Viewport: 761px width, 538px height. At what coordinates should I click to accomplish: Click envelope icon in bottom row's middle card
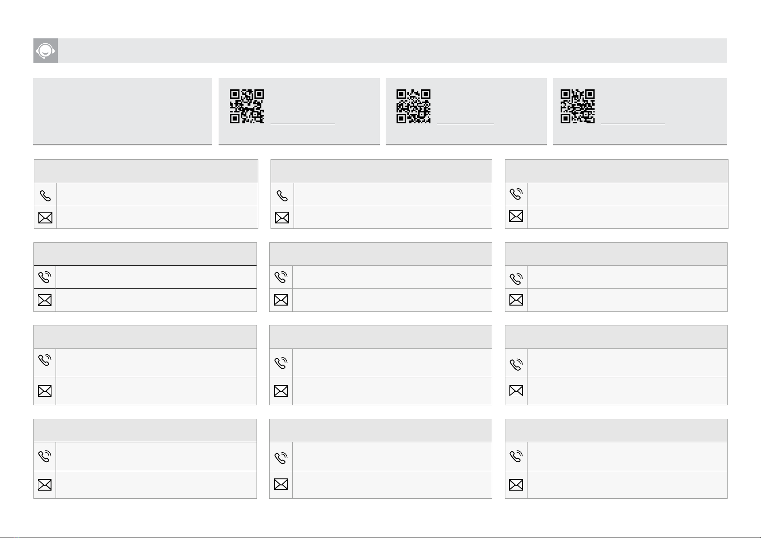click(281, 484)
